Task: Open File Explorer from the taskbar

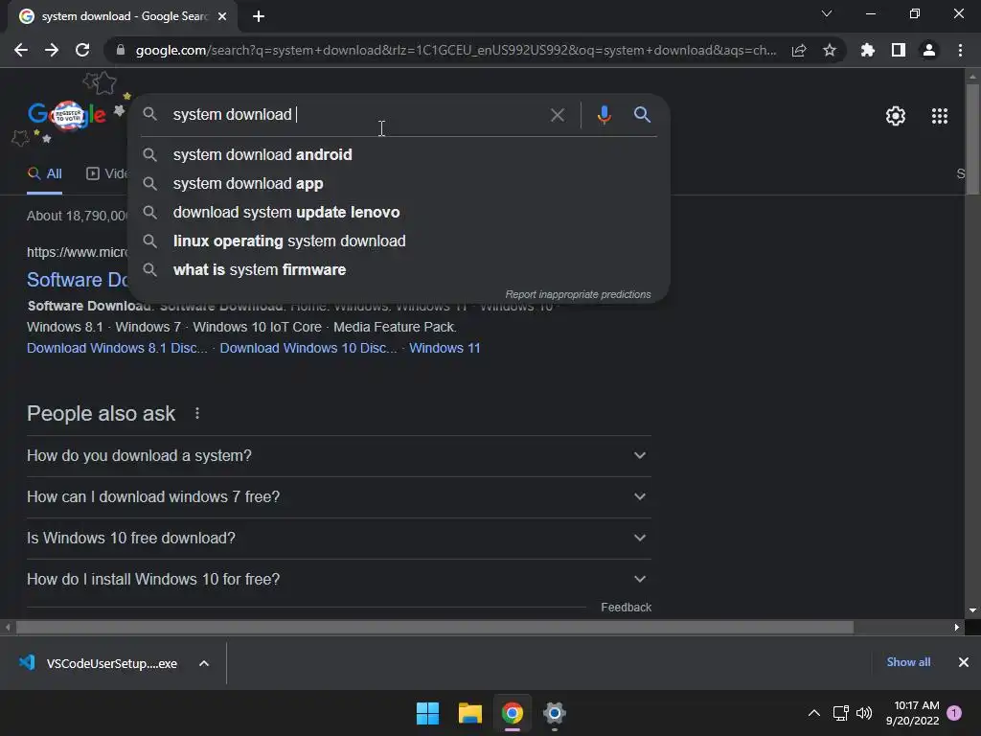Action: coord(469,713)
